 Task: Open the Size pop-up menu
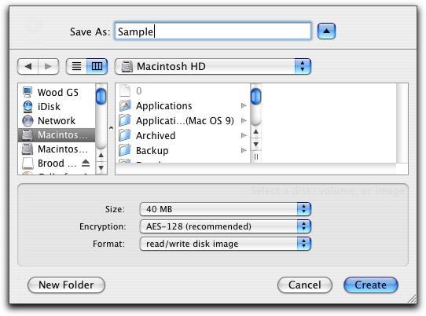click(226, 209)
